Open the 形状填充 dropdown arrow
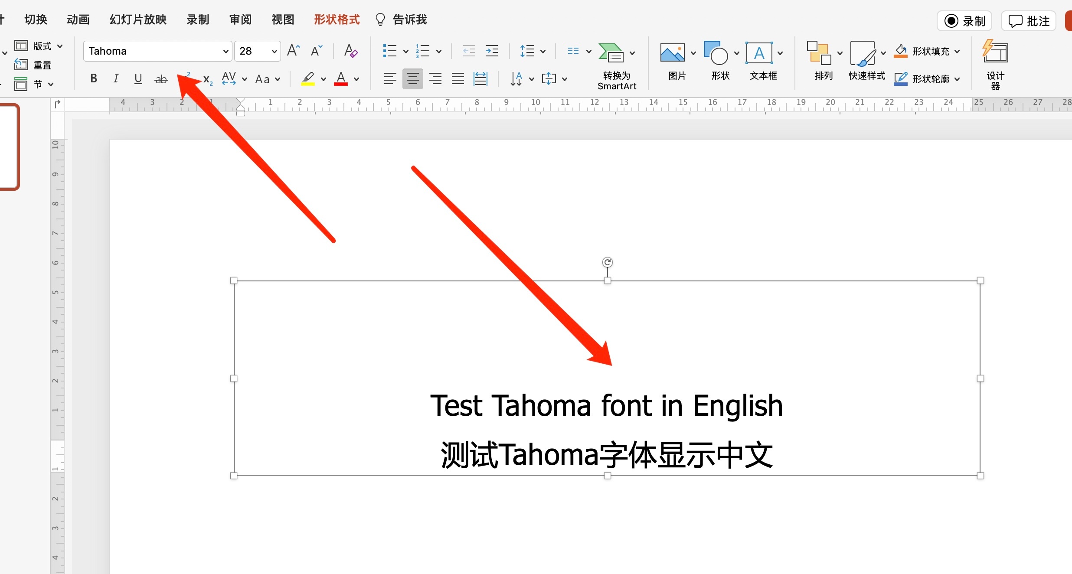Image resolution: width=1072 pixels, height=574 pixels. point(957,51)
